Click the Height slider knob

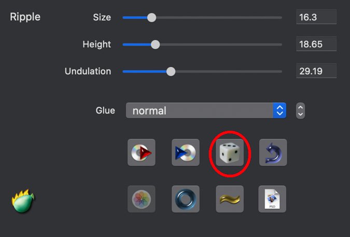(156, 45)
